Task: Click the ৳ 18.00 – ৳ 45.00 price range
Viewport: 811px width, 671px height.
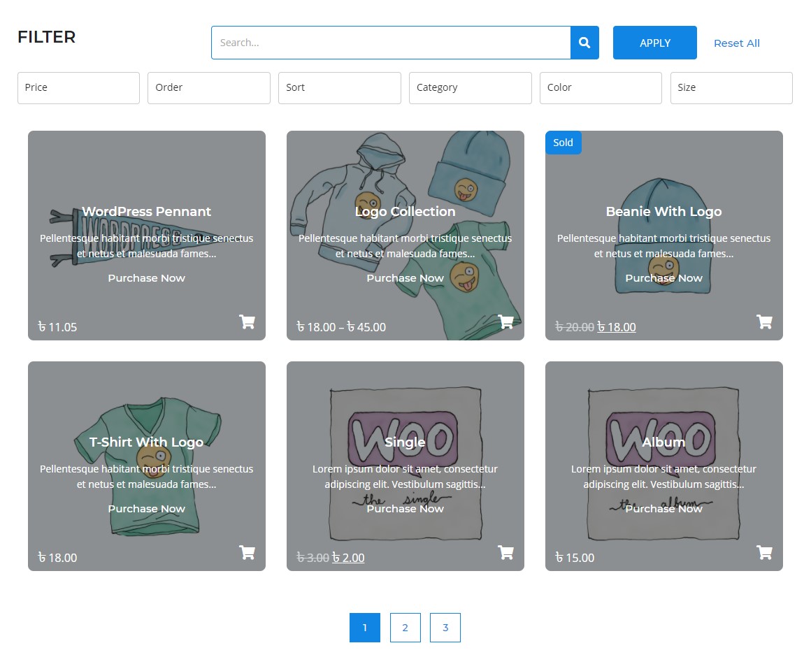Action: point(341,327)
